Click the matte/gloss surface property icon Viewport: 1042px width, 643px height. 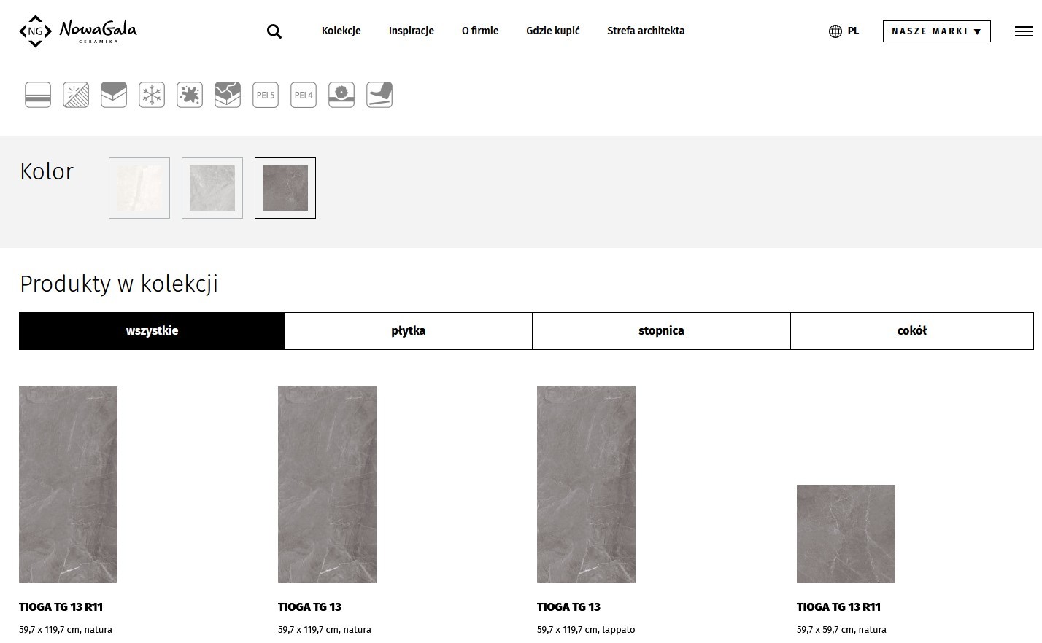(x=76, y=95)
